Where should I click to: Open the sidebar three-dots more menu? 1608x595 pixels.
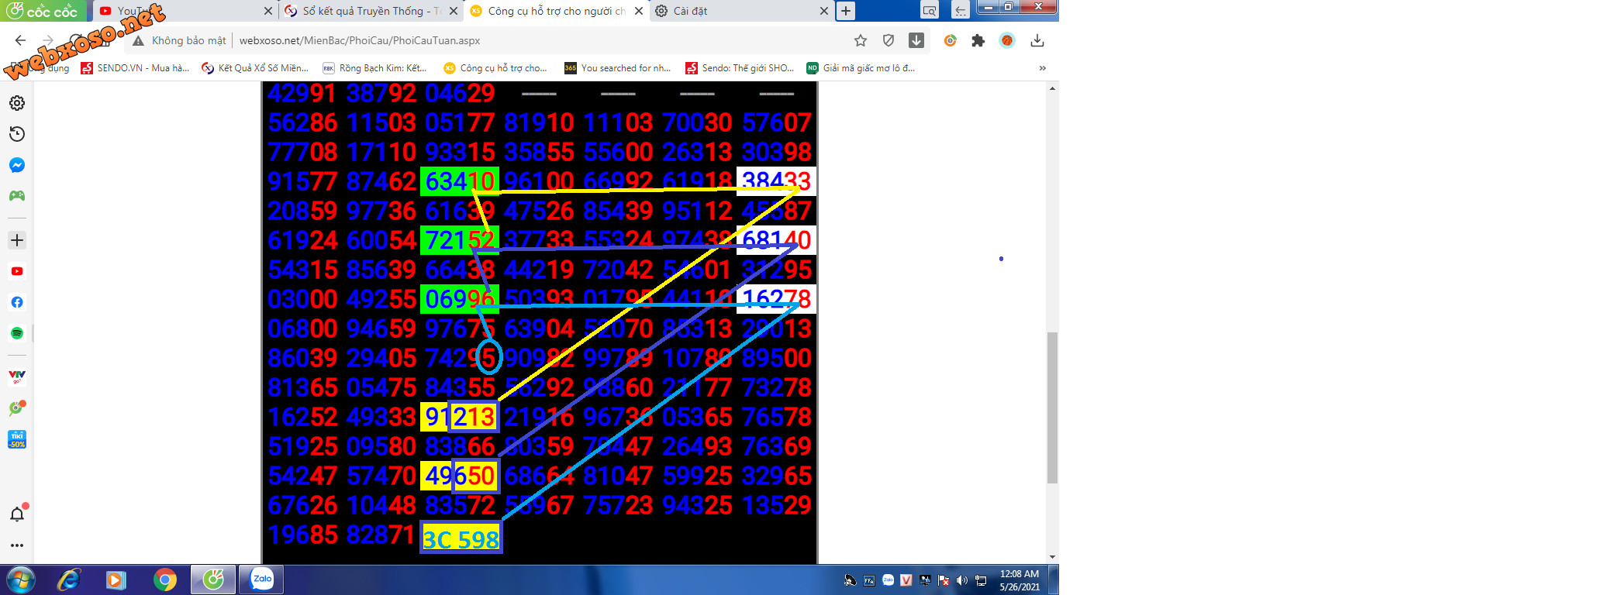coord(17,545)
